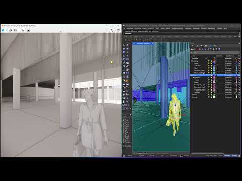Open Enscape help question mark icon
242x181 pixels.
tap(118, 30)
